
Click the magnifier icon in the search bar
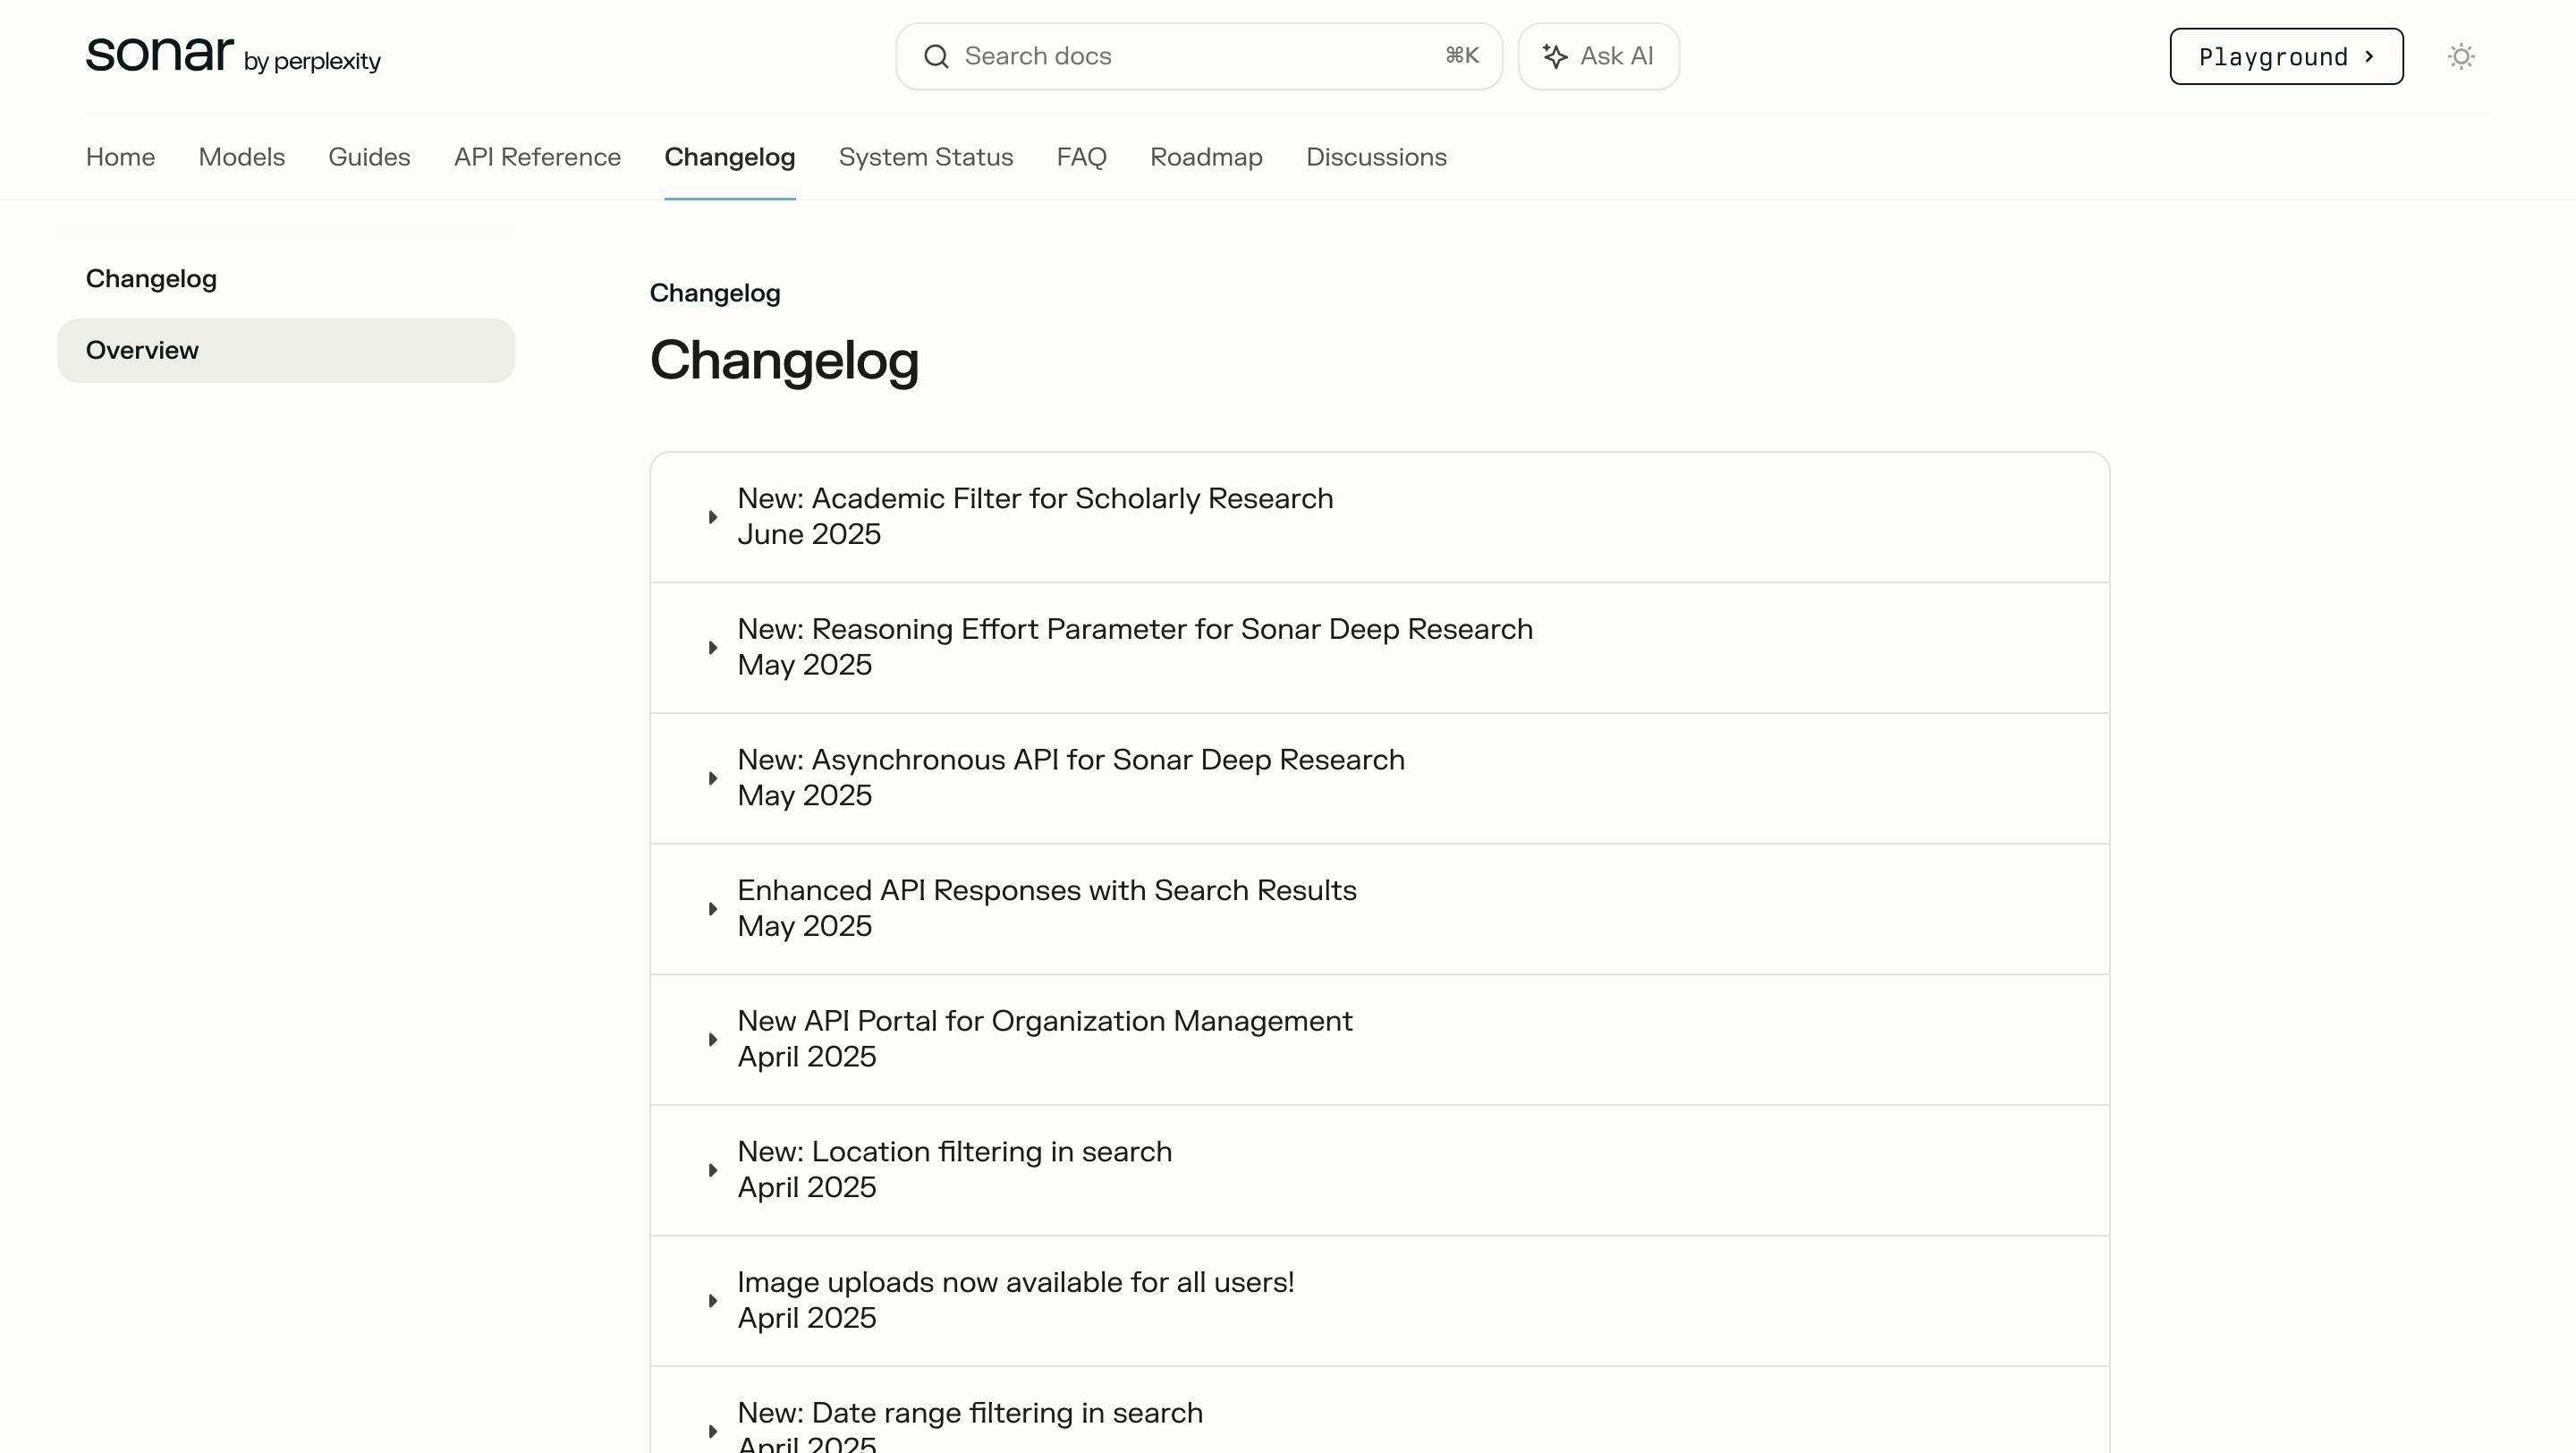(x=936, y=57)
